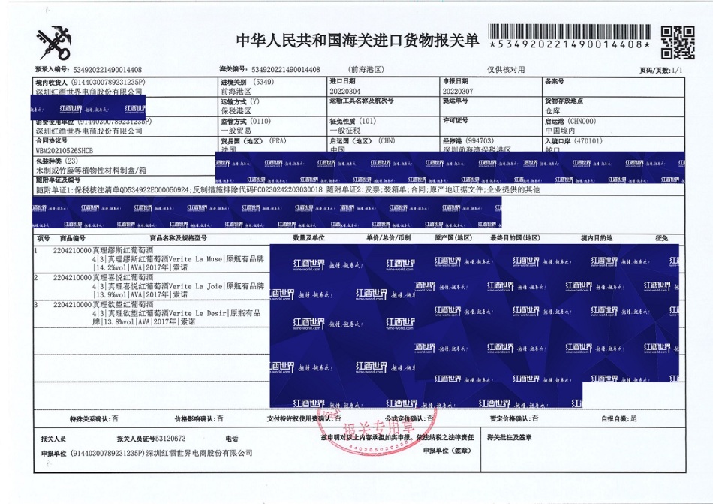Select the 仅供核对用 note
Viewport: 713px width, 504px height.
pyautogui.click(x=506, y=69)
